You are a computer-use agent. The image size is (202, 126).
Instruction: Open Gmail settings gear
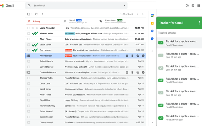point(193,6)
